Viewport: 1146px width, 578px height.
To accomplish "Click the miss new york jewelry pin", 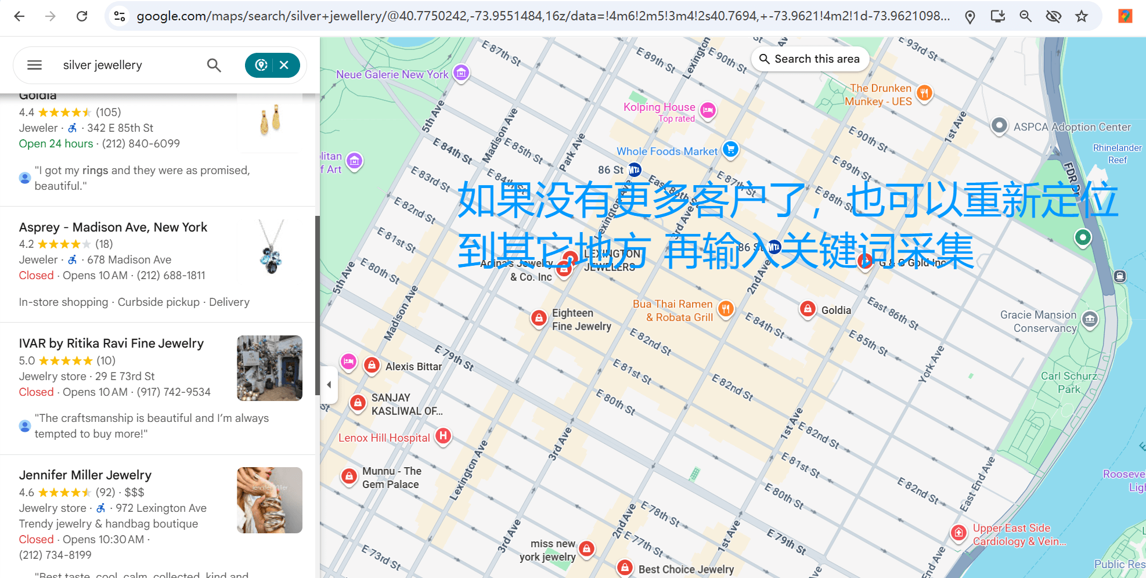I will coord(587,548).
